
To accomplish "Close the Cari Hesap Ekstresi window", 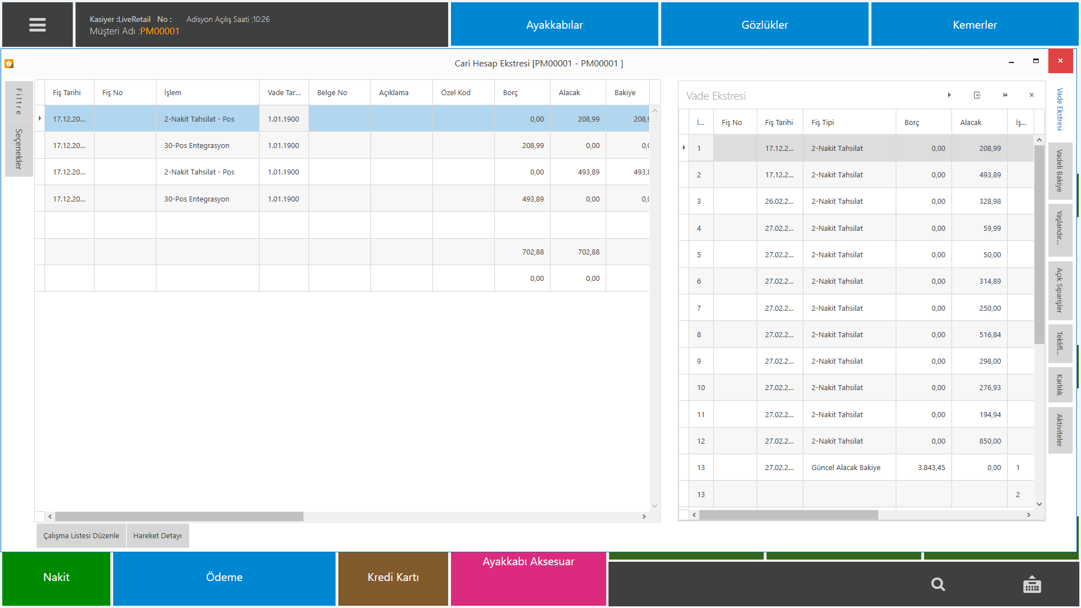I will tap(1060, 61).
